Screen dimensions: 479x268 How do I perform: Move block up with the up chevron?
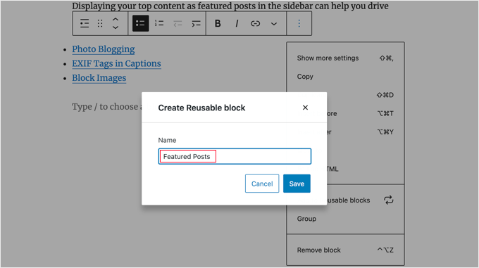[x=115, y=19]
